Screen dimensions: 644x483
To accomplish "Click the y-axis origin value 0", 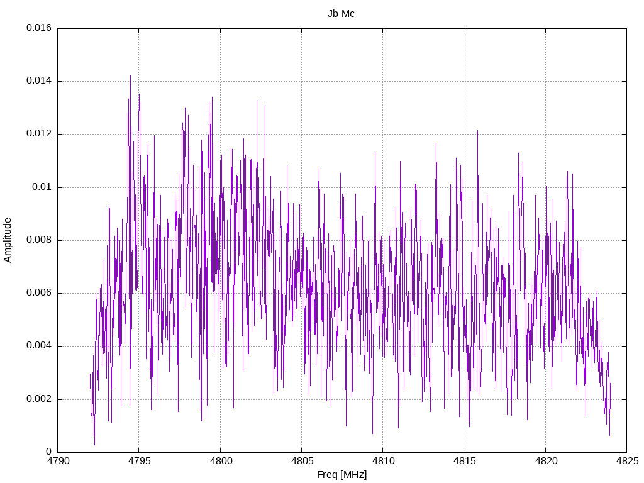I will (x=49, y=452).
